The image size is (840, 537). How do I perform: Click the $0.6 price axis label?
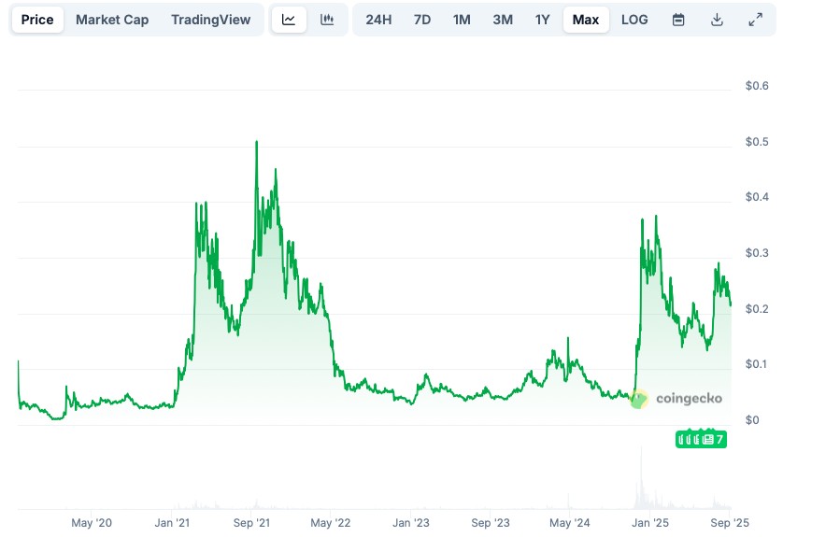tap(757, 86)
